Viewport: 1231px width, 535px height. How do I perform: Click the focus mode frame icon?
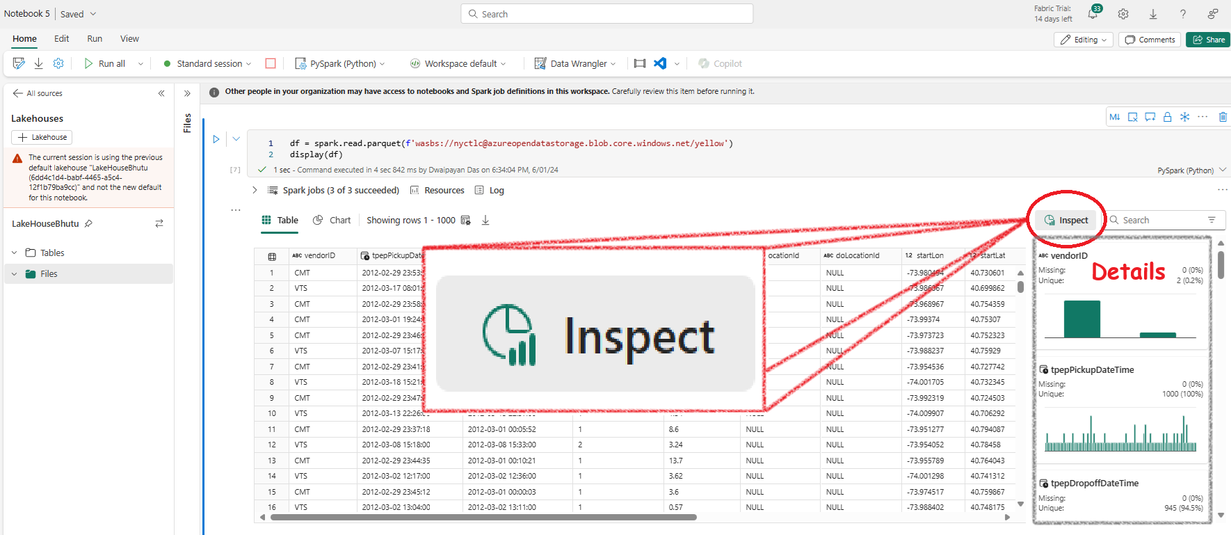[x=640, y=63]
